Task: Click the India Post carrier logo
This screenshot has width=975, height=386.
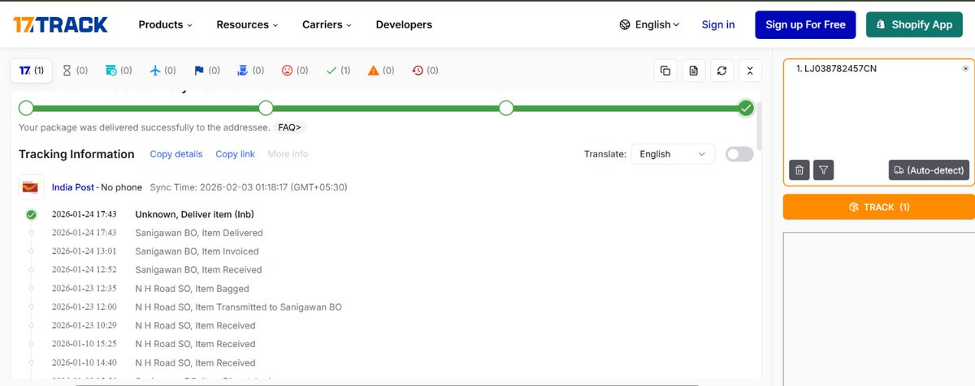Action: 31,187
